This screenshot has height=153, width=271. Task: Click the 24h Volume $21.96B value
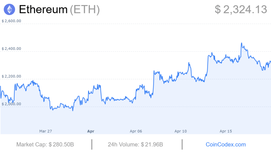[152, 145]
